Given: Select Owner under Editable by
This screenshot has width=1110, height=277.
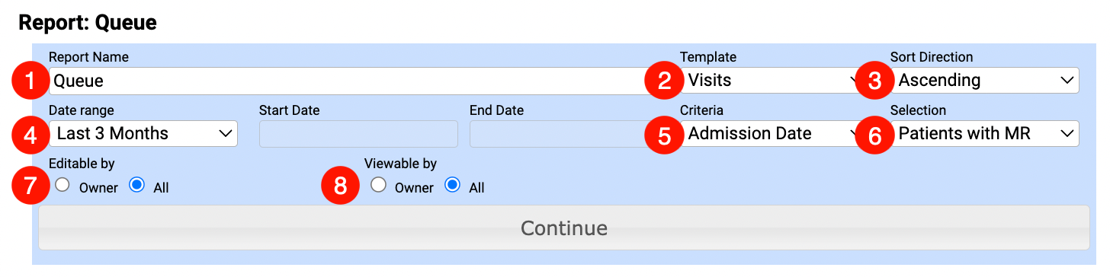Looking at the screenshot, I should pyautogui.click(x=63, y=185).
